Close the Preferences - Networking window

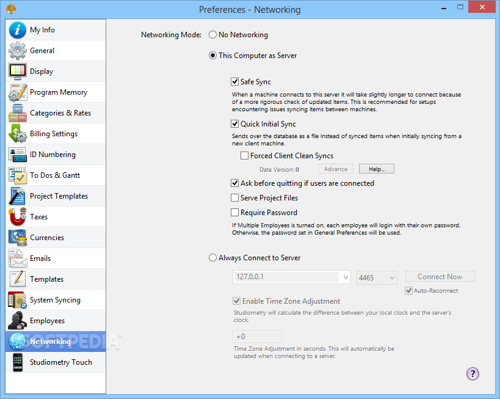click(482, 7)
